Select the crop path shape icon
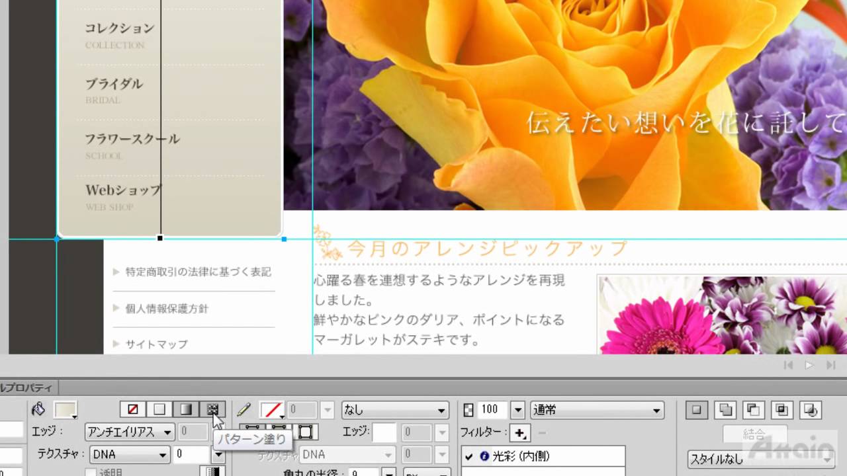 coord(811,410)
